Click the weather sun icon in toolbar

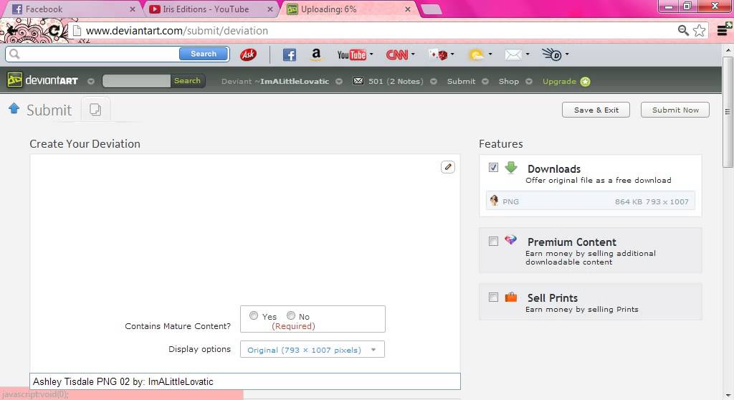(x=477, y=54)
